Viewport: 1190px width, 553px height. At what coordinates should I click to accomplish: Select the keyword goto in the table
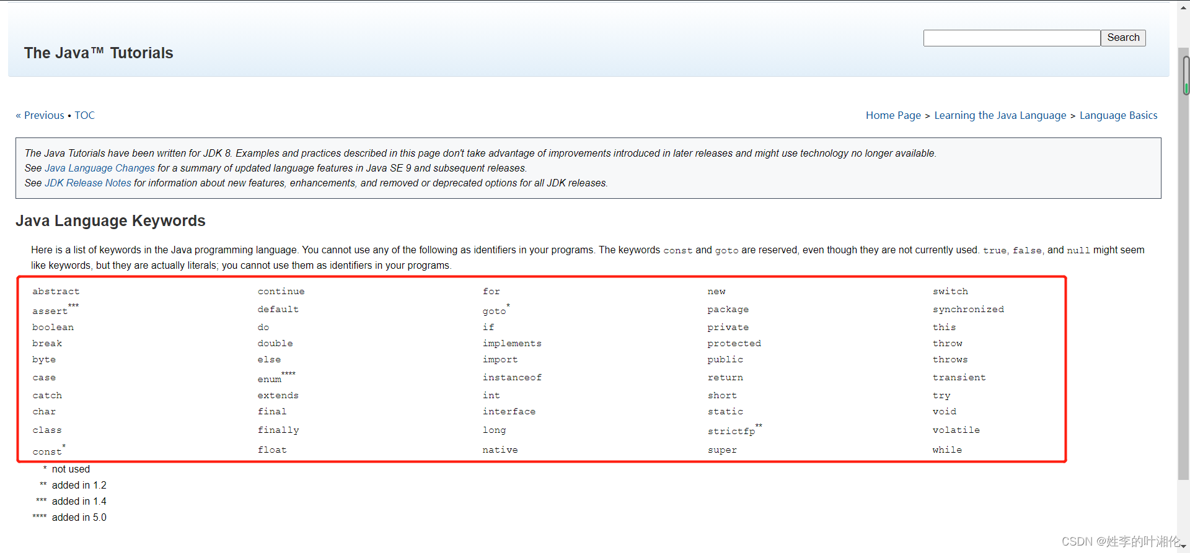coord(494,311)
